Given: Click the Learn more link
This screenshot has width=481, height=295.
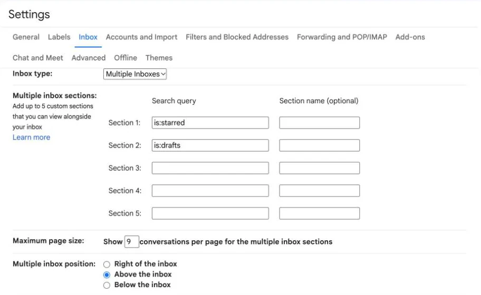Looking at the screenshot, I should [31, 137].
